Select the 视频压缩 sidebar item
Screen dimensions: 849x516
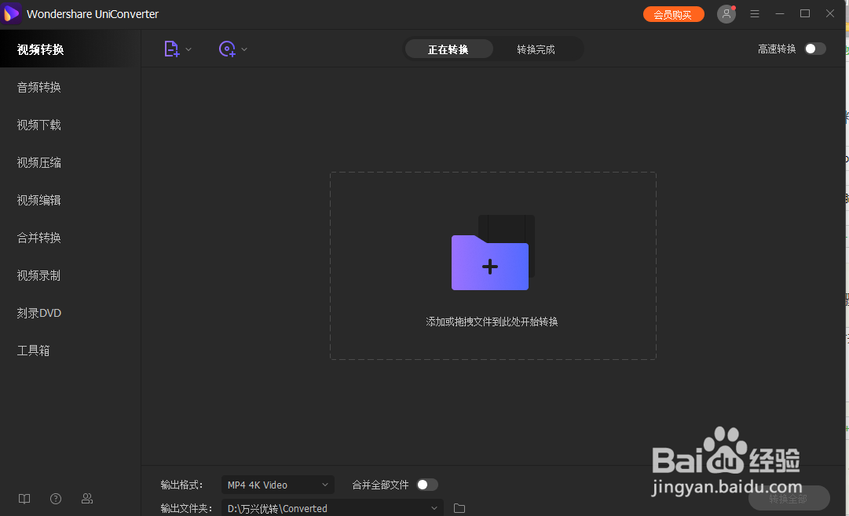tap(38, 162)
